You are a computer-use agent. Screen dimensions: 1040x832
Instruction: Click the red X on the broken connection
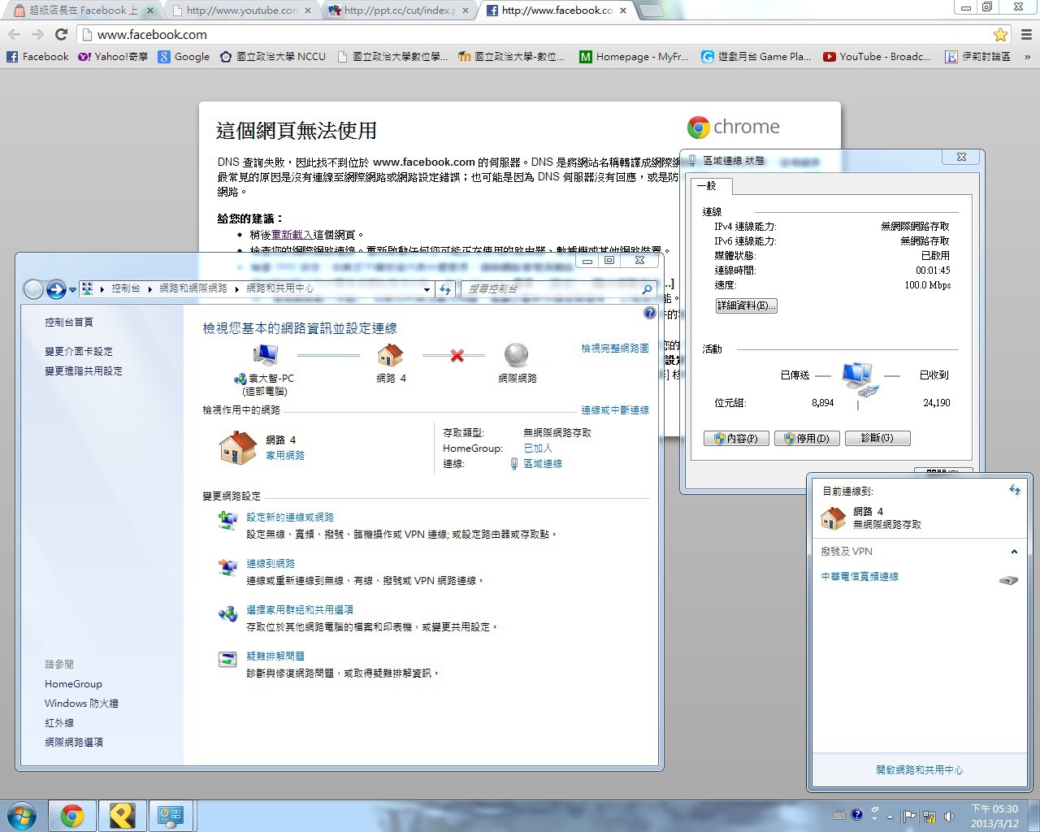point(457,356)
